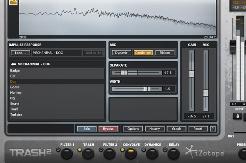Adjust the Separate slider handle
Screen dimensions: 246x163
coord(124,73)
